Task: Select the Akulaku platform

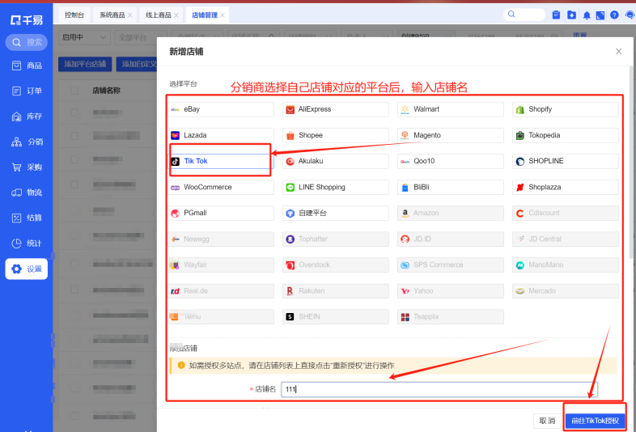Action: pyautogui.click(x=336, y=161)
